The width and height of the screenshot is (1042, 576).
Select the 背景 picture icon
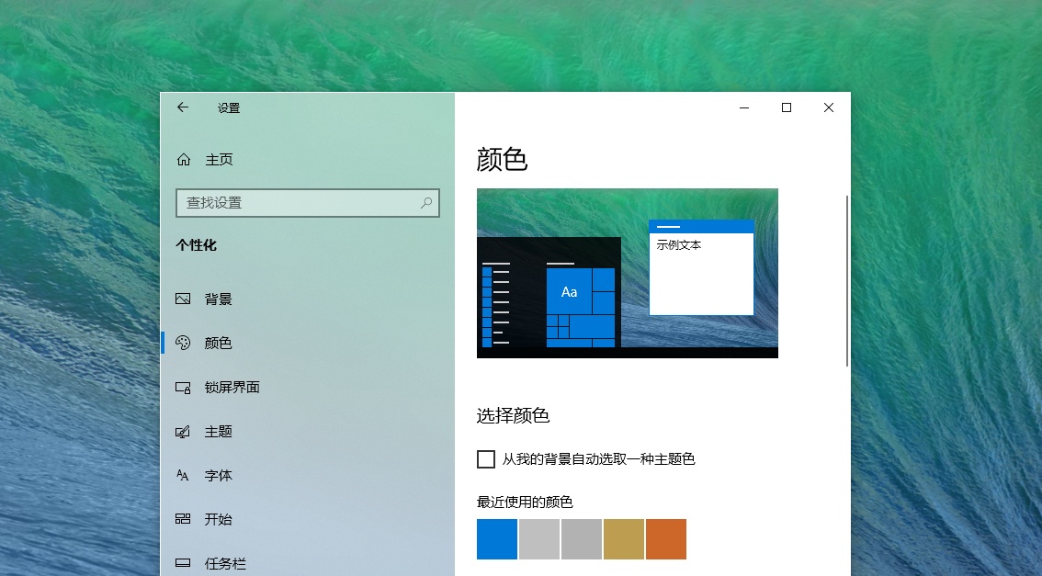tap(183, 299)
